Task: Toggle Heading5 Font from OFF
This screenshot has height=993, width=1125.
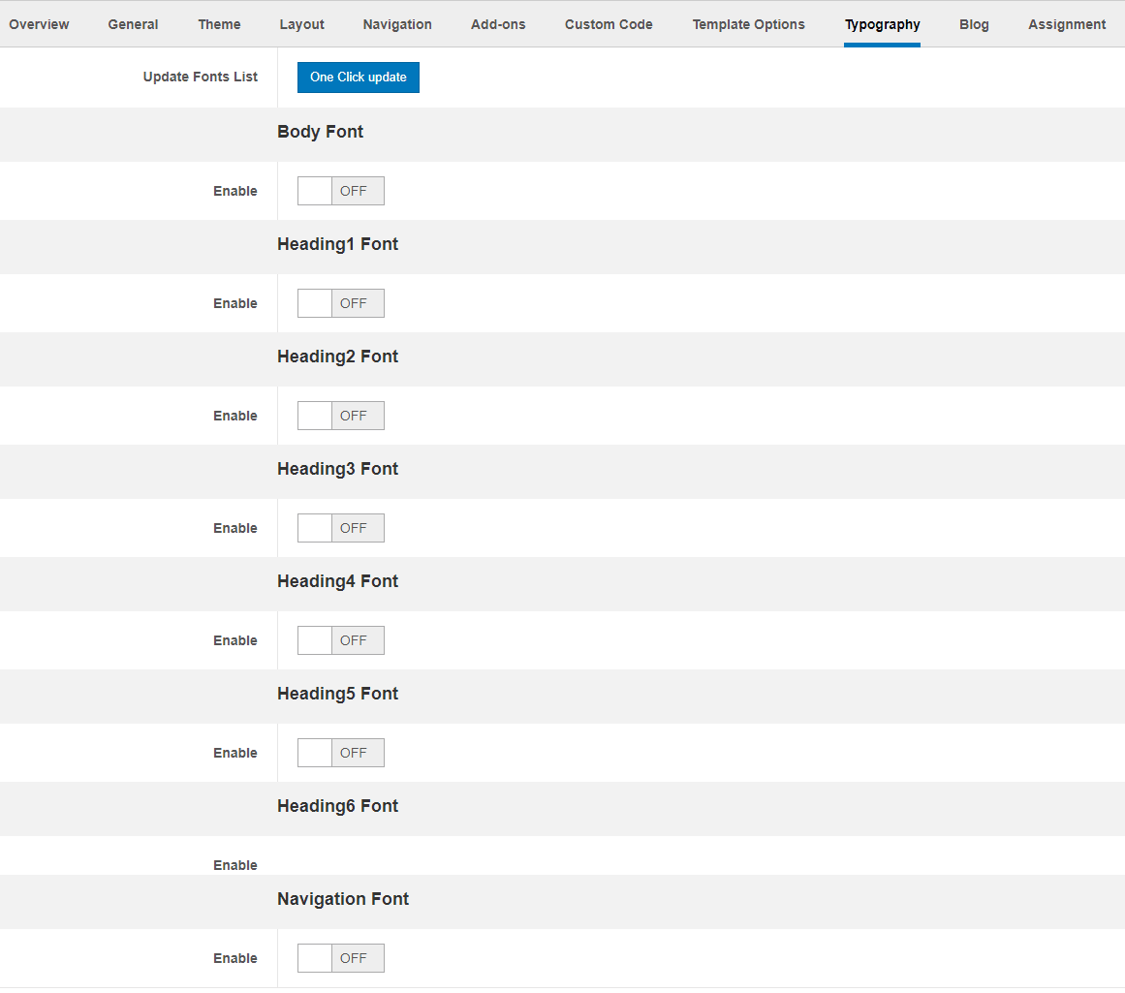Action: pos(340,753)
